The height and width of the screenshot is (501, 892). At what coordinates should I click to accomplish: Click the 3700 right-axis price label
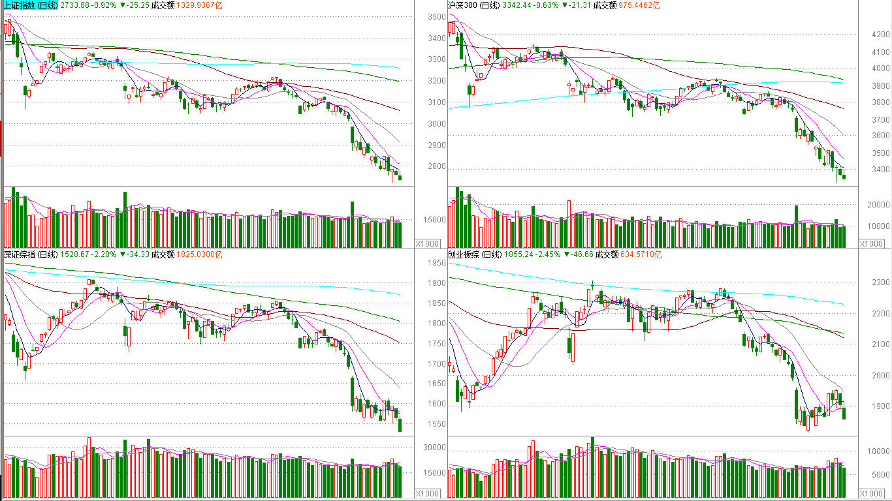tap(881, 119)
